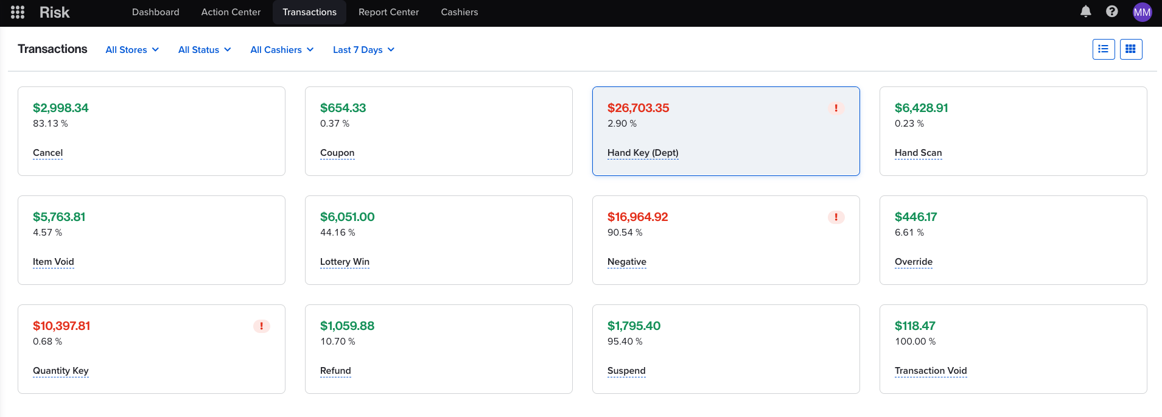Open the help question mark icon

point(1111,12)
